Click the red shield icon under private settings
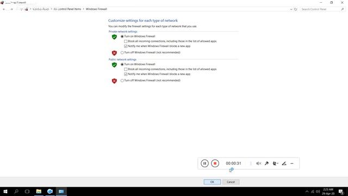 click(x=114, y=53)
